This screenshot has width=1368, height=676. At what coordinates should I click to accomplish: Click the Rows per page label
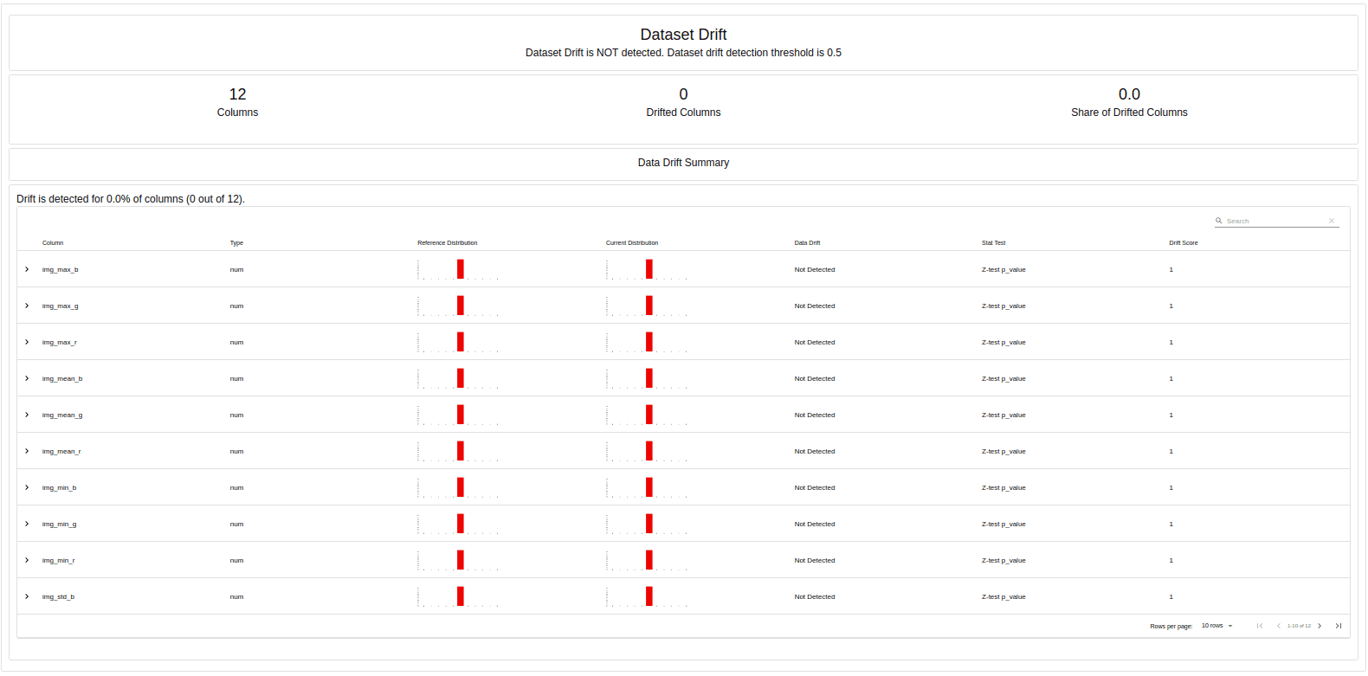pos(1171,626)
